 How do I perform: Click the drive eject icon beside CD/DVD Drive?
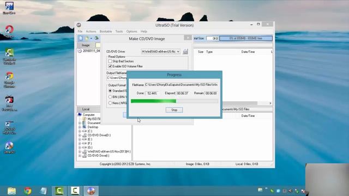coord(185,52)
